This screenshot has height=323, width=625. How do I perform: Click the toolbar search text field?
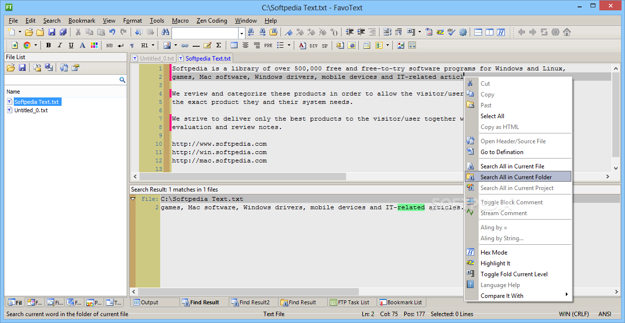click(x=205, y=32)
